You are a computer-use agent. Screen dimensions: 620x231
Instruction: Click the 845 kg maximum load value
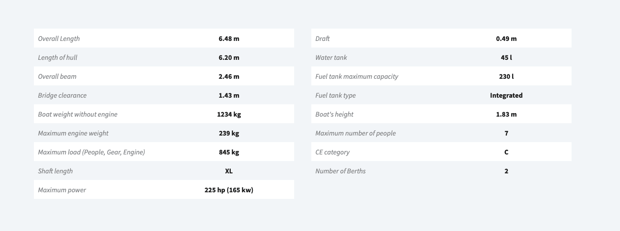click(x=229, y=152)
